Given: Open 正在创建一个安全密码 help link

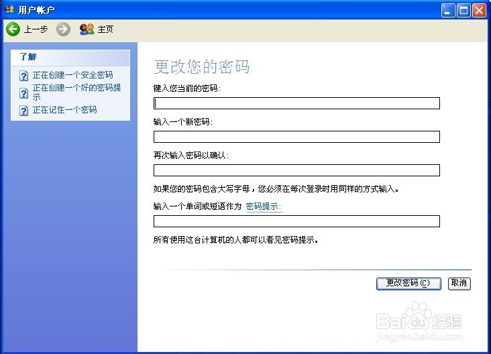Looking at the screenshot, I should coord(73,75).
